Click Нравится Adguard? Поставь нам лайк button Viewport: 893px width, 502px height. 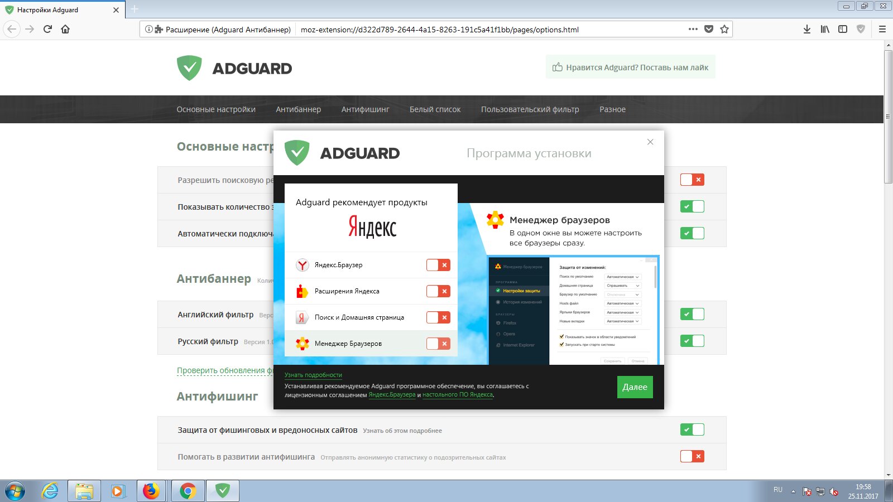630,67
